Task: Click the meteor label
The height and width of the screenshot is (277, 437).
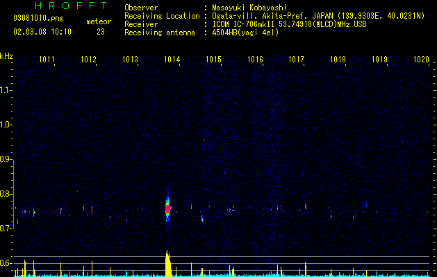Action: coord(99,21)
